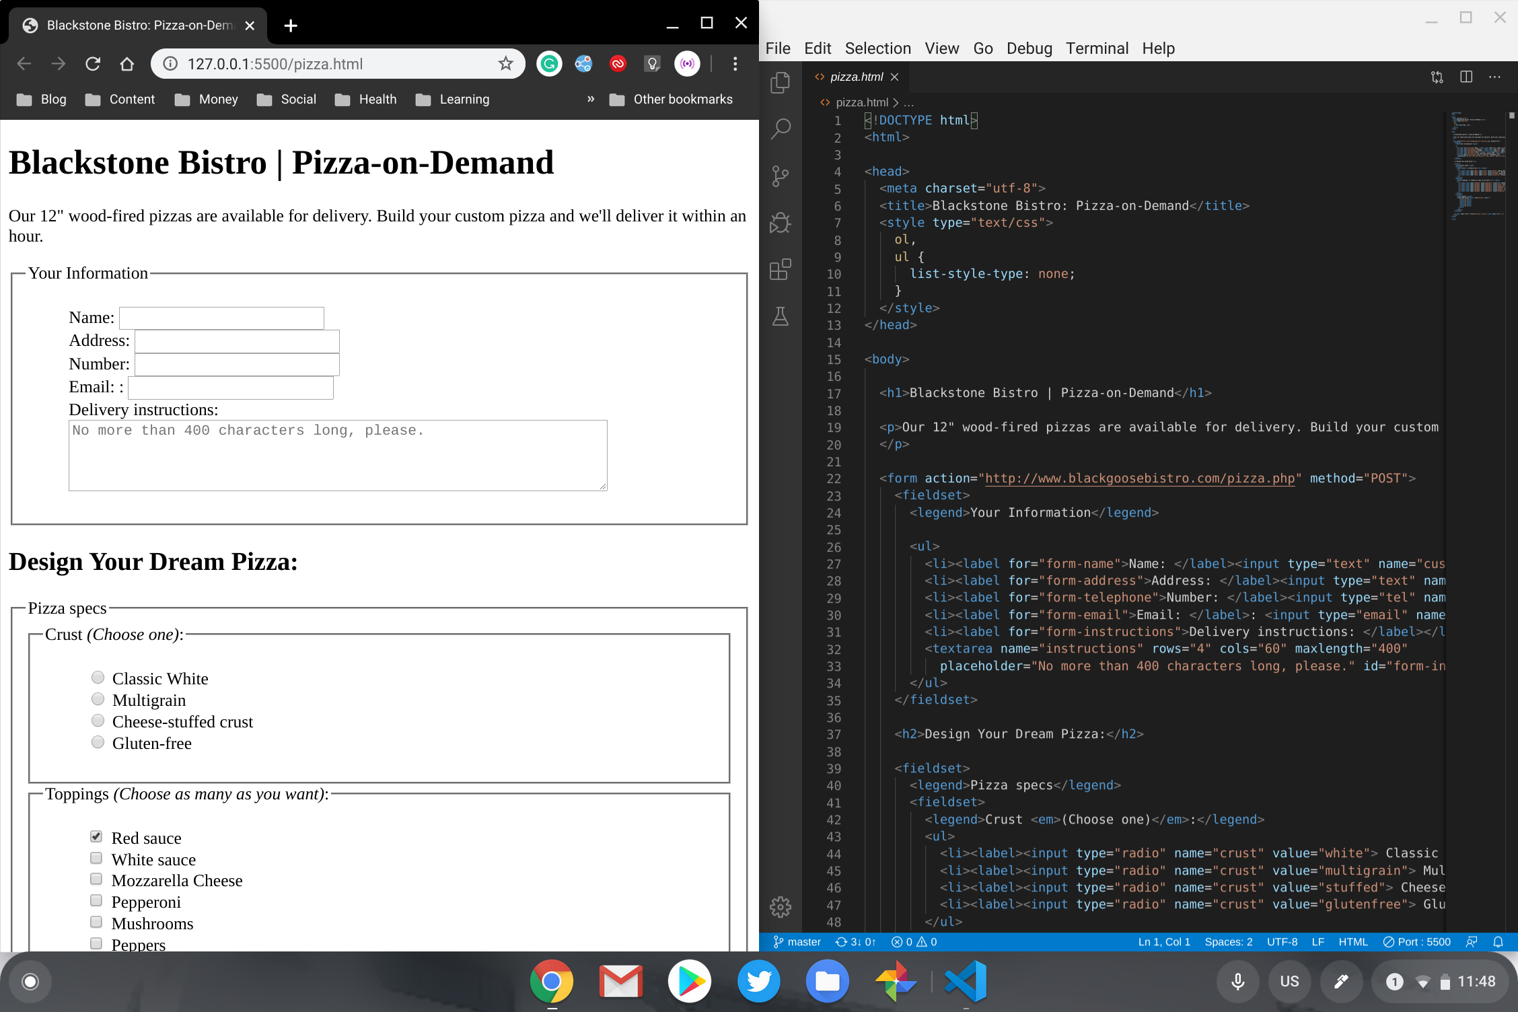The width and height of the screenshot is (1518, 1012).
Task: Select the Classic White crust radio
Action: tap(98, 678)
